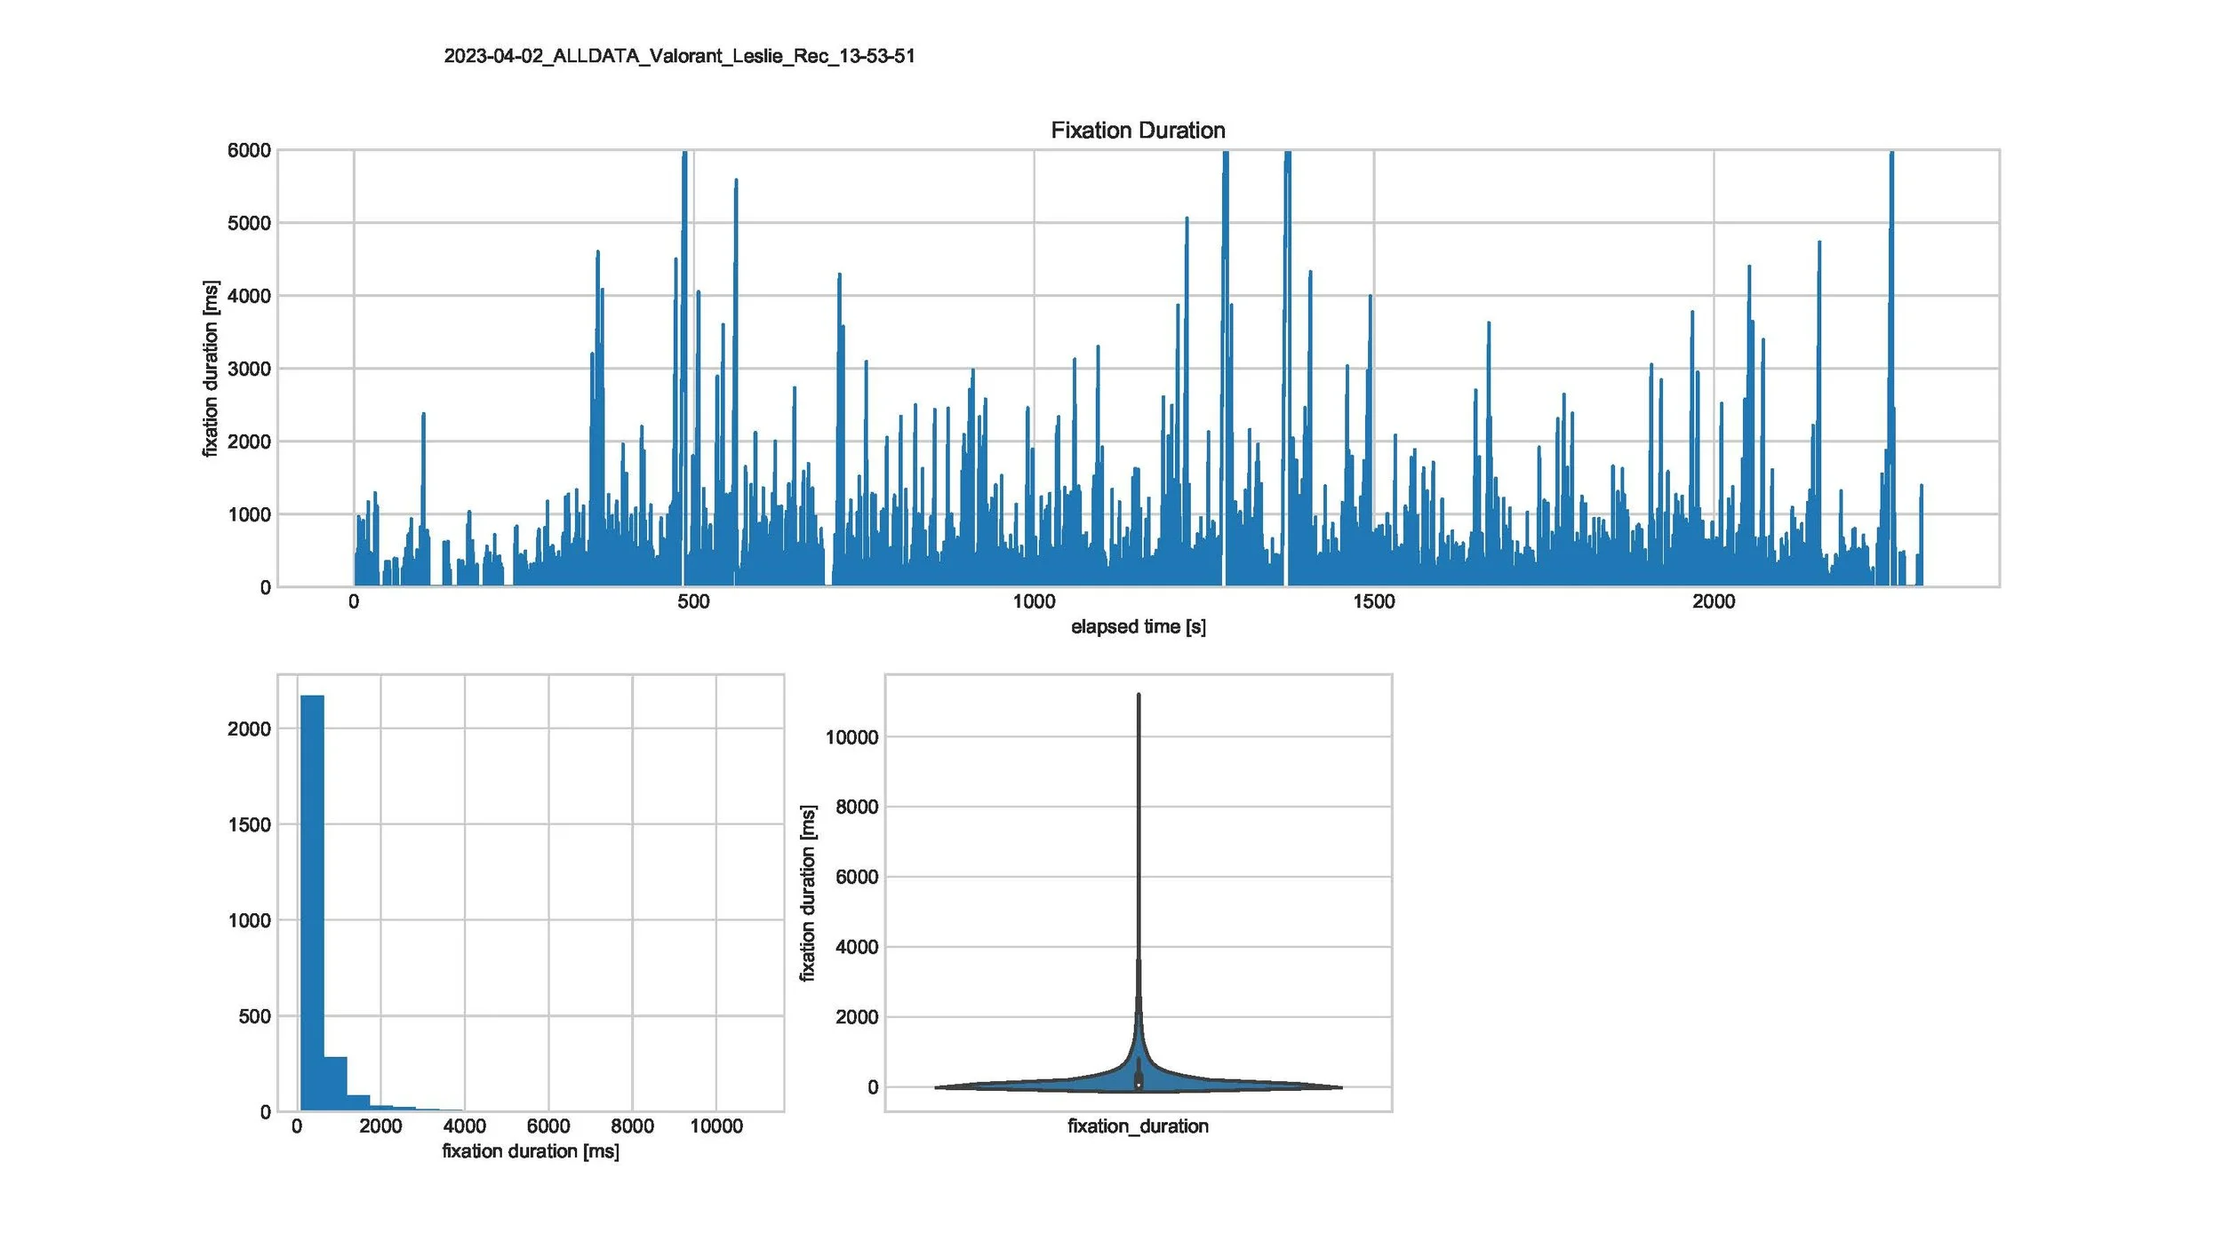
Task: Click the 2000 tick on histogram y-axis
Action: coord(249,728)
